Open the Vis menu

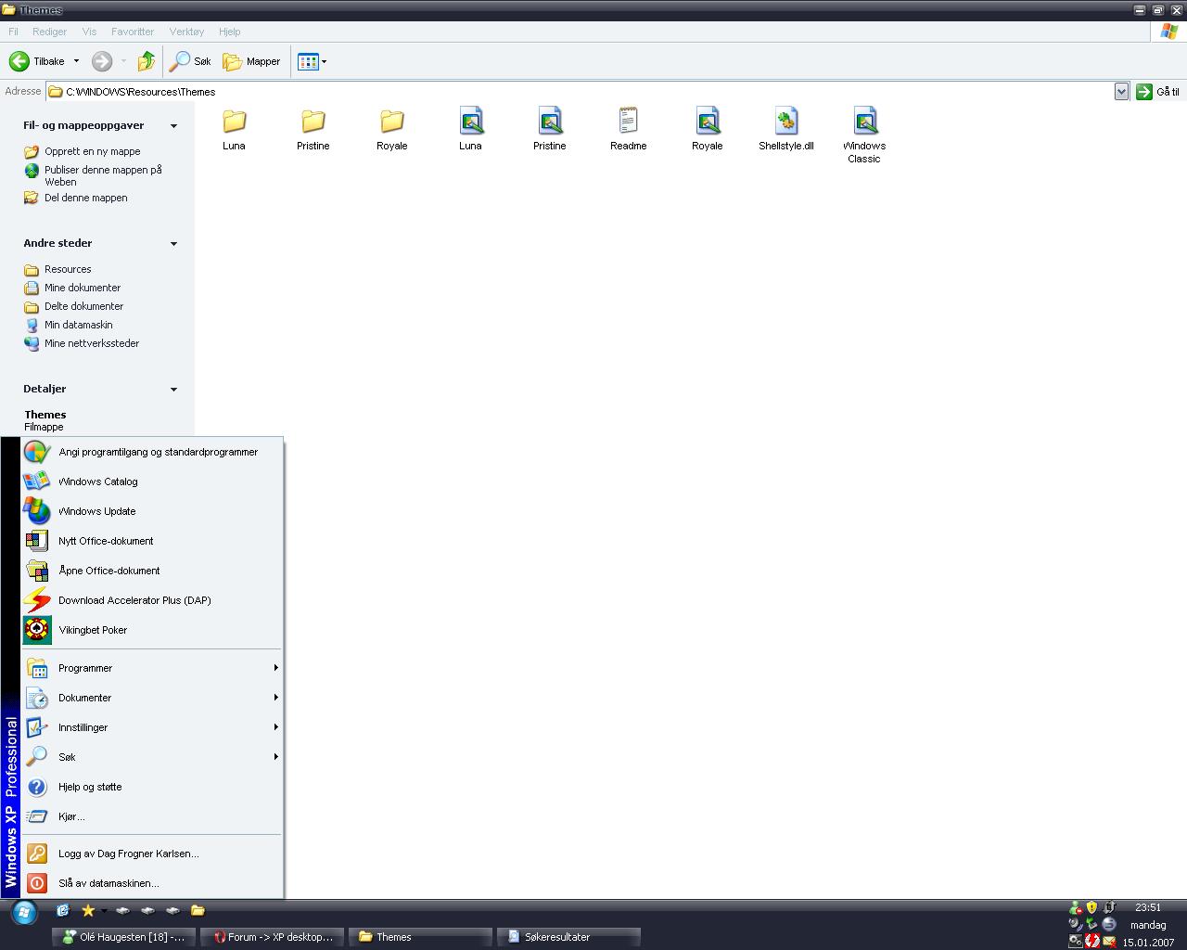coord(89,32)
